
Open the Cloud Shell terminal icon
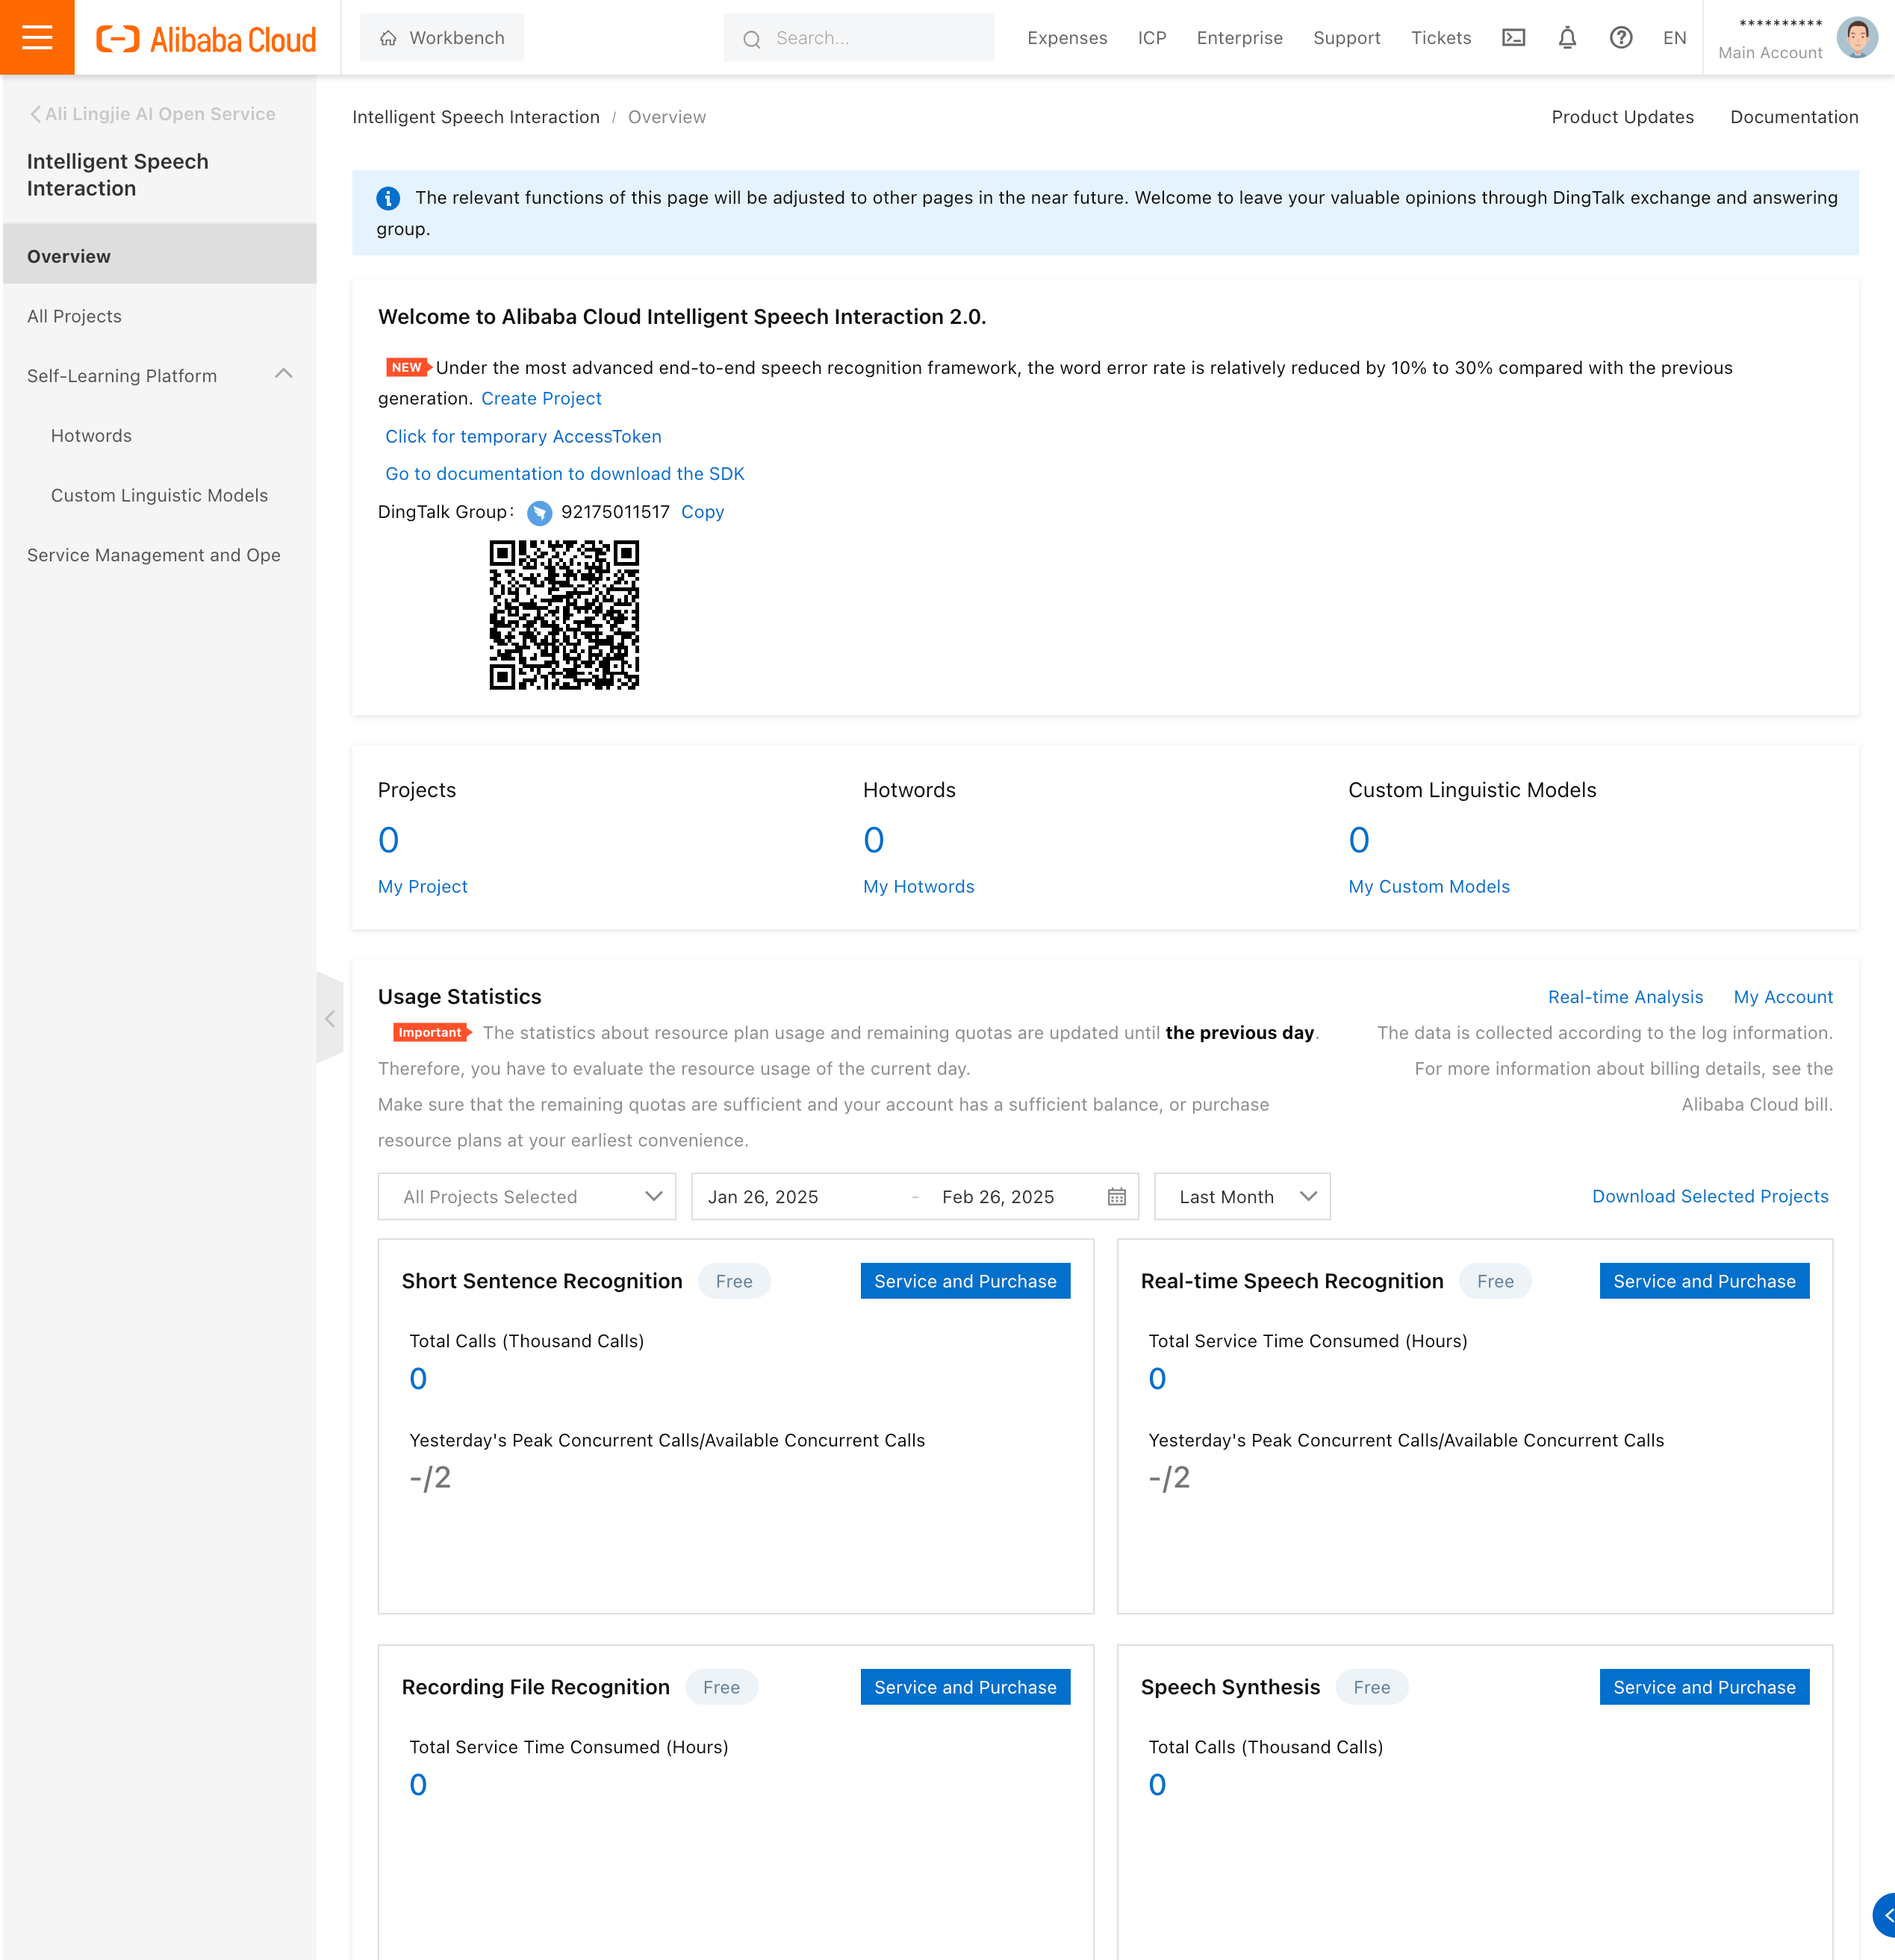pyautogui.click(x=1513, y=38)
